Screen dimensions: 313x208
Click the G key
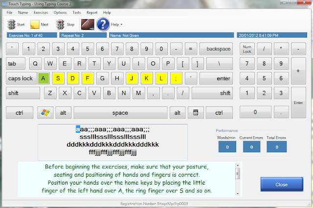click(x=102, y=78)
